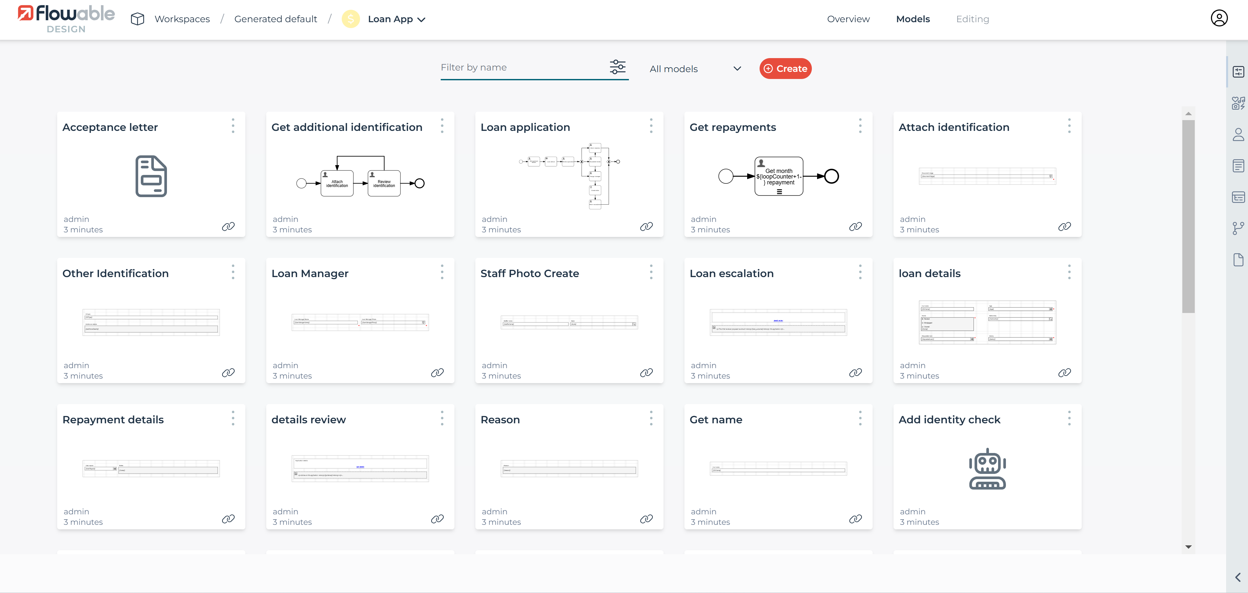Open the filter options sliders icon
Image resolution: width=1248 pixels, height=593 pixels.
(617, 67)
